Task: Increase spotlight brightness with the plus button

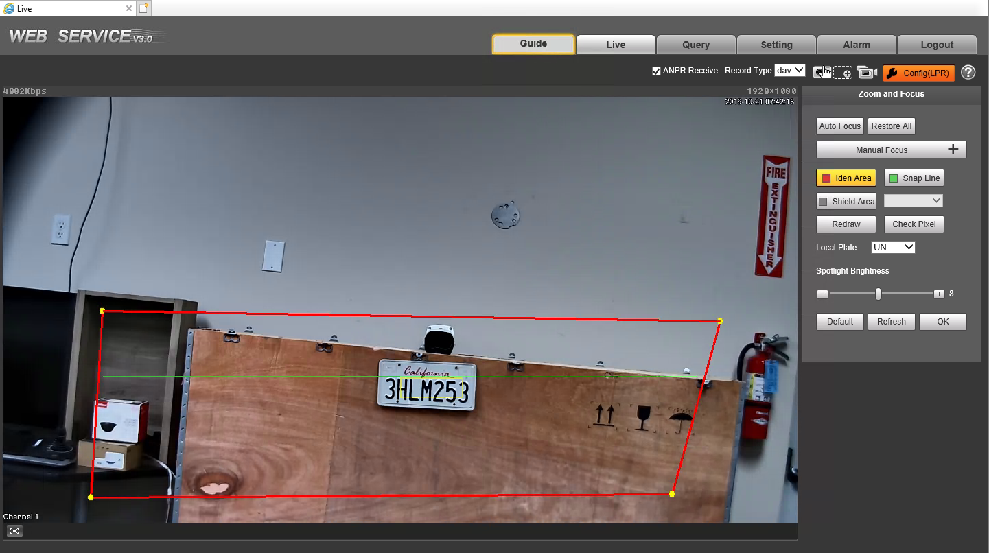Action: point(939,294)
